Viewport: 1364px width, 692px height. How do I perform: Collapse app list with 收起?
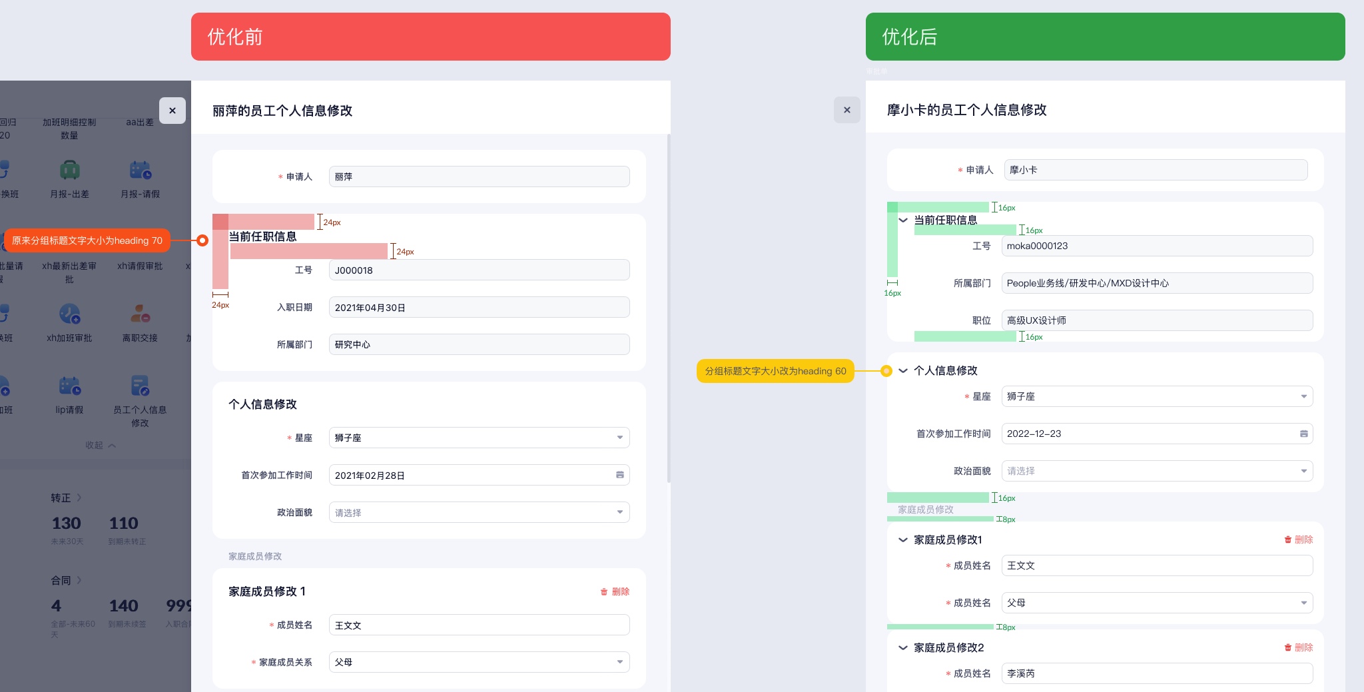101,445
